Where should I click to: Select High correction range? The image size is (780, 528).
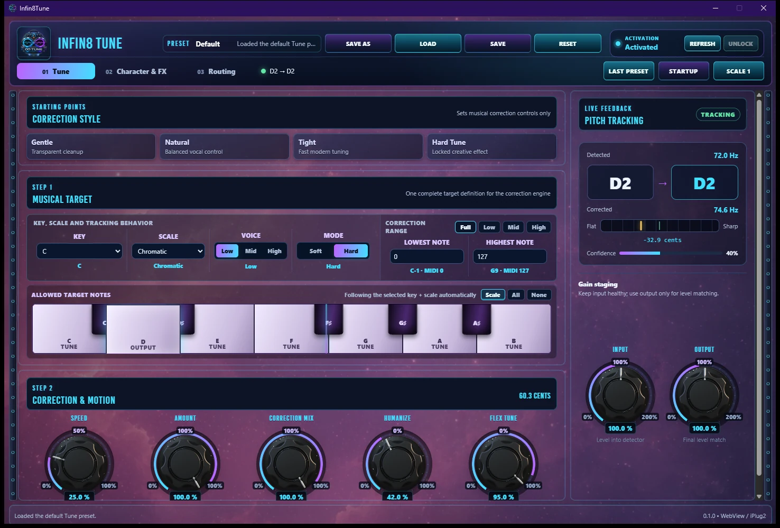tap(538, 227)
